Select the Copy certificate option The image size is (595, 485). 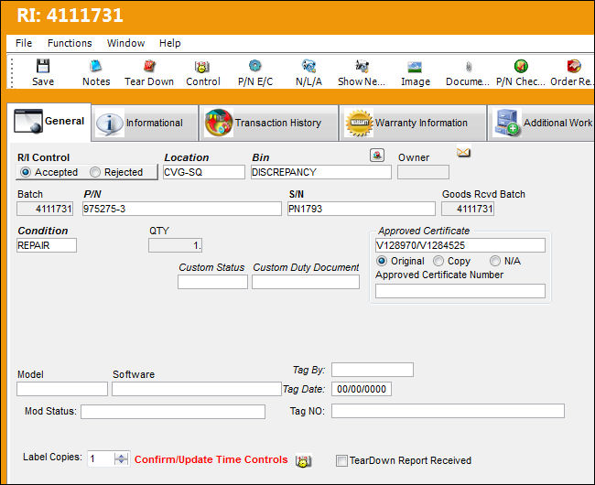pyautogui.click(x=438, y=261)
